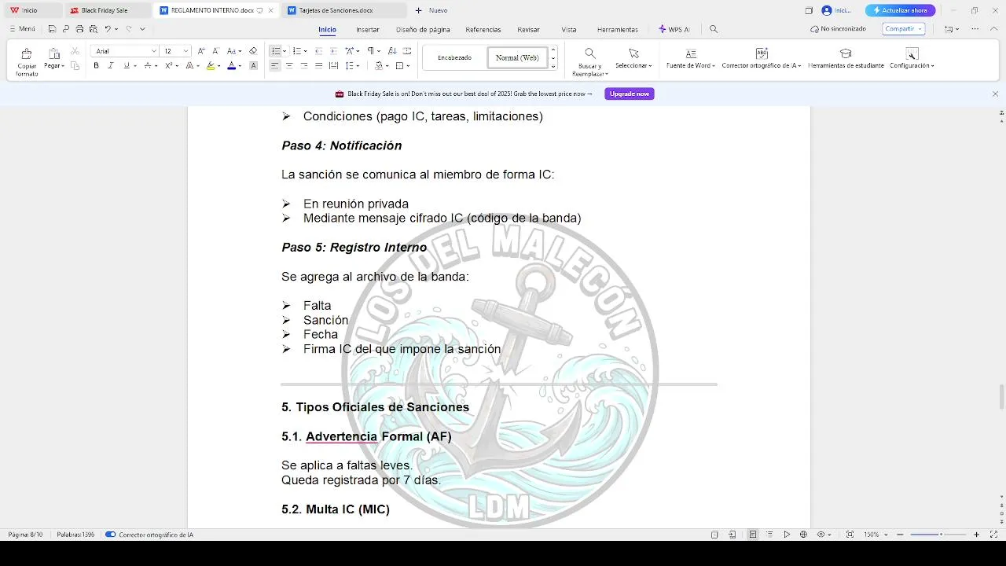This screenshot has width=1006, height=566.
Task: Click the WPS AI button
Action: click(674, 29)
